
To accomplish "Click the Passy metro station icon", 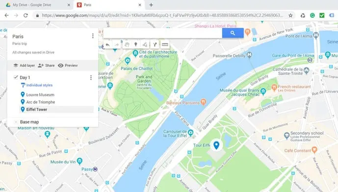I will 95,169.
